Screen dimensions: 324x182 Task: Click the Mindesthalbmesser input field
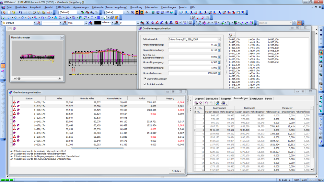192,74
